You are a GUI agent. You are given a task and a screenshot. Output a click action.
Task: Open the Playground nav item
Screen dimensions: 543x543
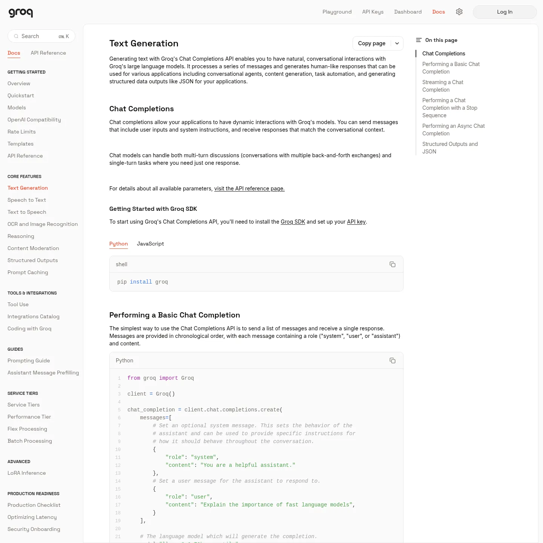pos(337,12)
